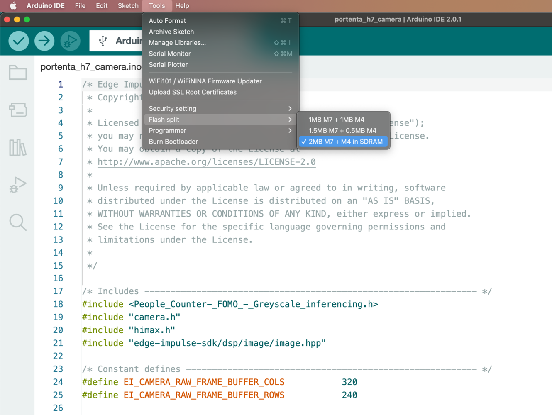Open the Boards Manager sidebar icon
This screenshot has height=415, width=552.
(18, 110)
